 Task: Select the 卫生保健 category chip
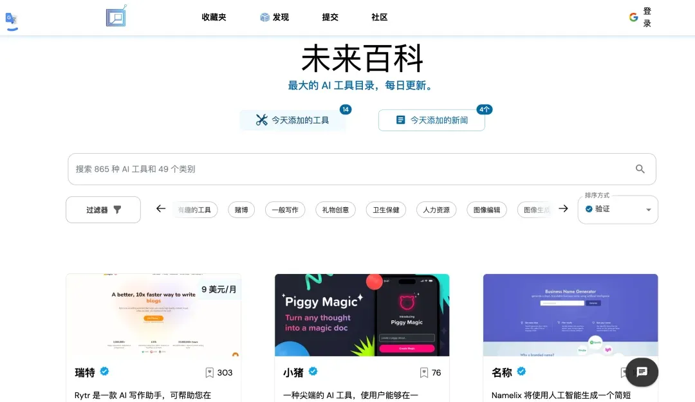[386, 210]
